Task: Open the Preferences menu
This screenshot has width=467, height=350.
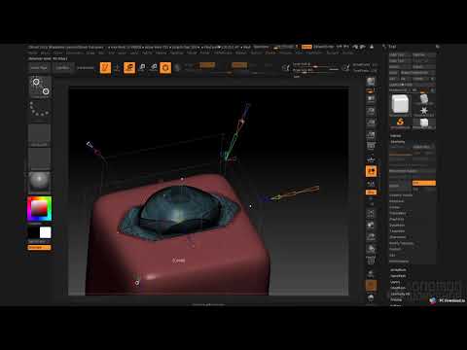Action: 223,52
